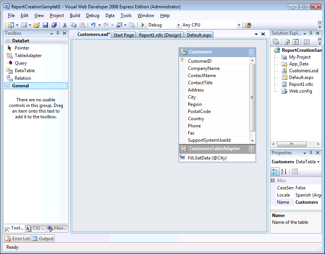Open the Error List pane
The image size is (325, 254).
17,239
